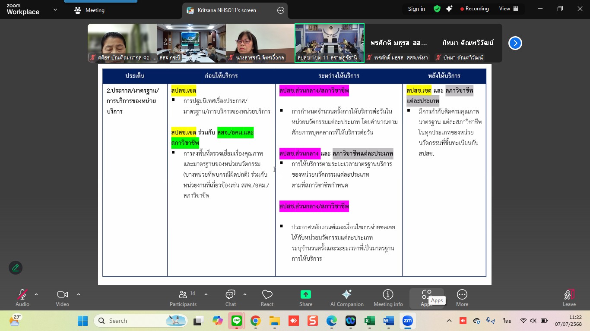The image size is (590, 331).
Task: Open the Chat panel
Action: point(230,298)
